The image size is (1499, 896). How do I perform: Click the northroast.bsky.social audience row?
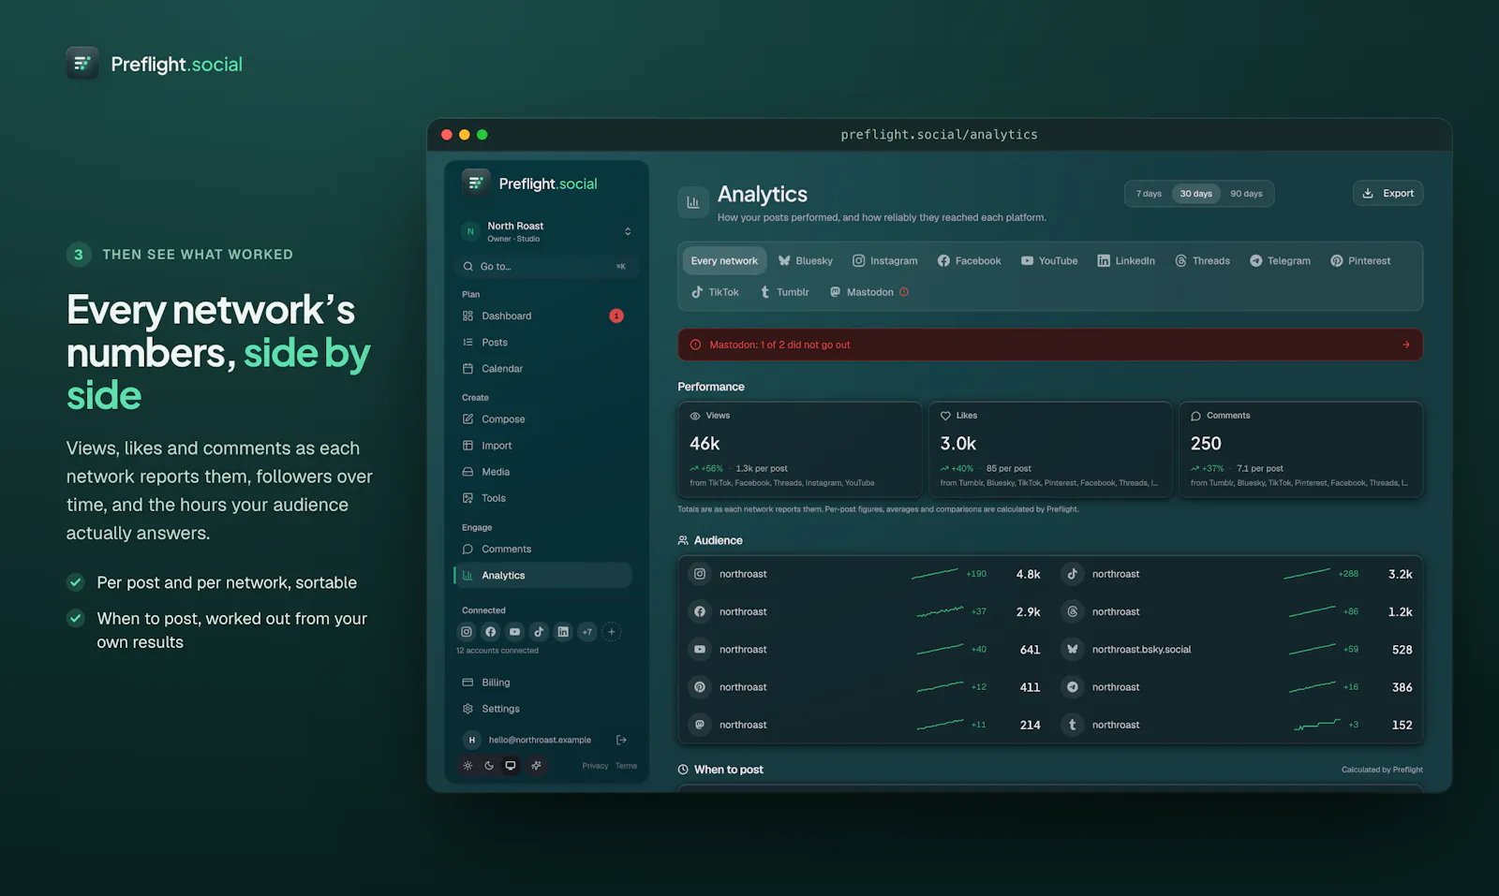(1237, 649)
